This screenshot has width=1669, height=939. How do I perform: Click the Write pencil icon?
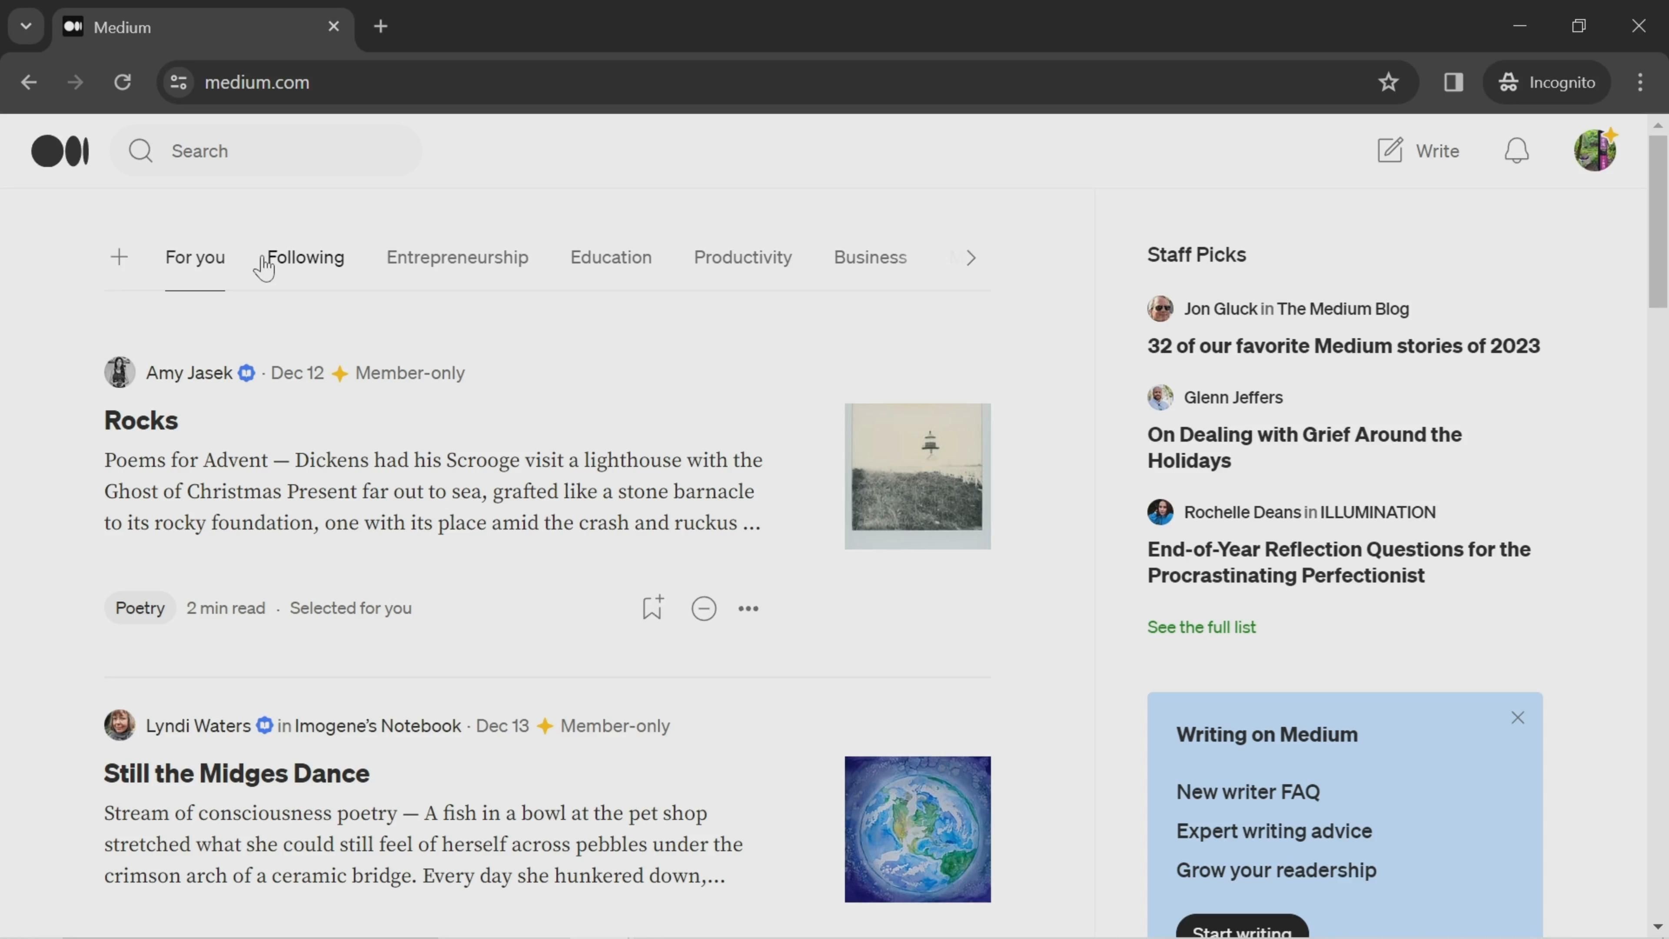(1390, 150)
